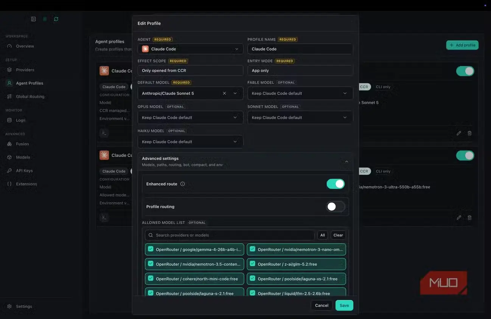Toggle the sidebar panel icon
491x319 pixels.
[33, 19]
